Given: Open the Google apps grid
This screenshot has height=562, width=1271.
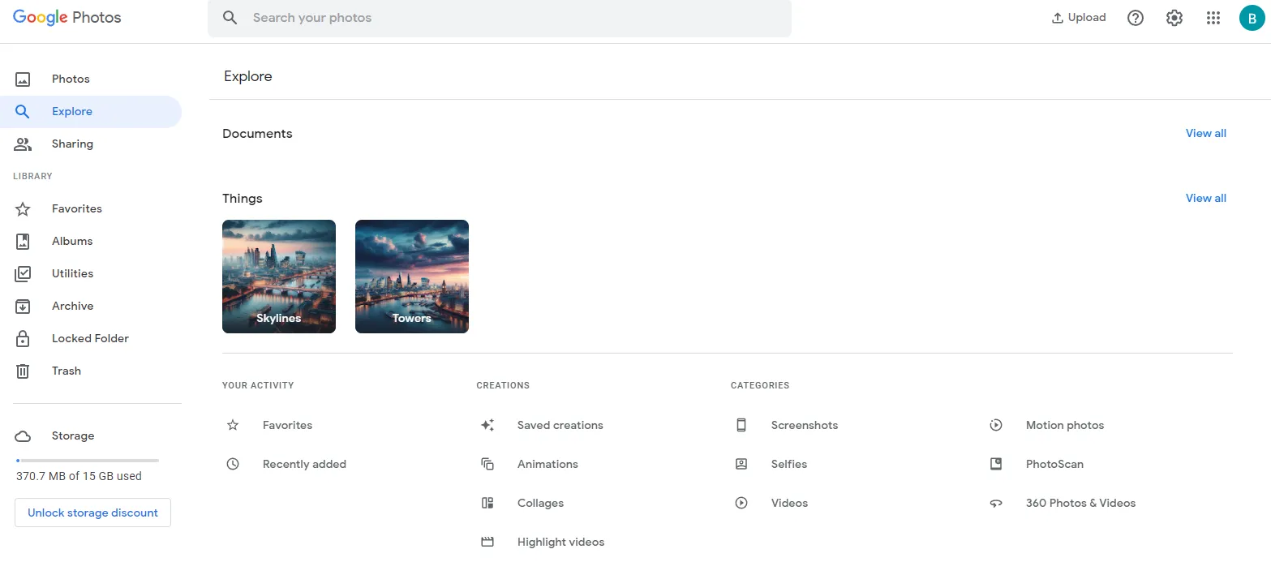Looking at the screenshot, I should [1213, 17].
